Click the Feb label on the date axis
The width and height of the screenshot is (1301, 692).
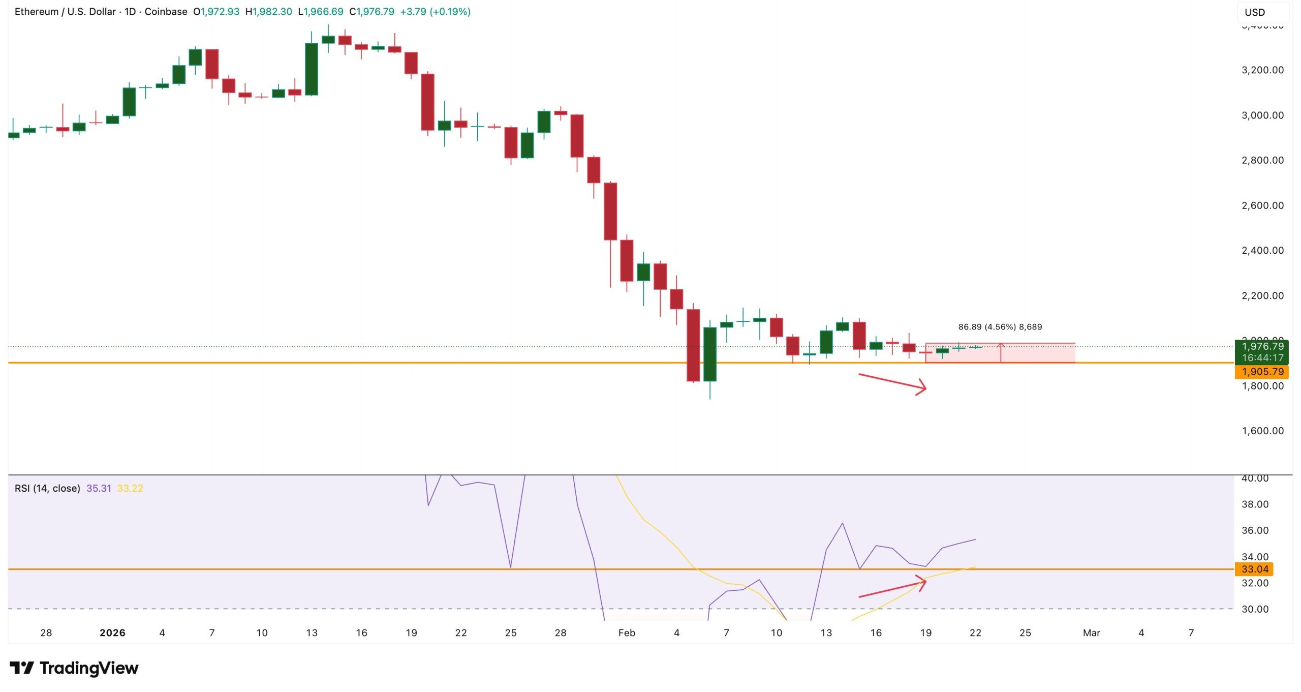[627, 634]
